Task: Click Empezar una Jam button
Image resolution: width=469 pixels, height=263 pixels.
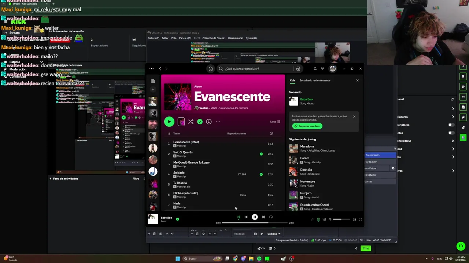Action: (x=308, y=126)
